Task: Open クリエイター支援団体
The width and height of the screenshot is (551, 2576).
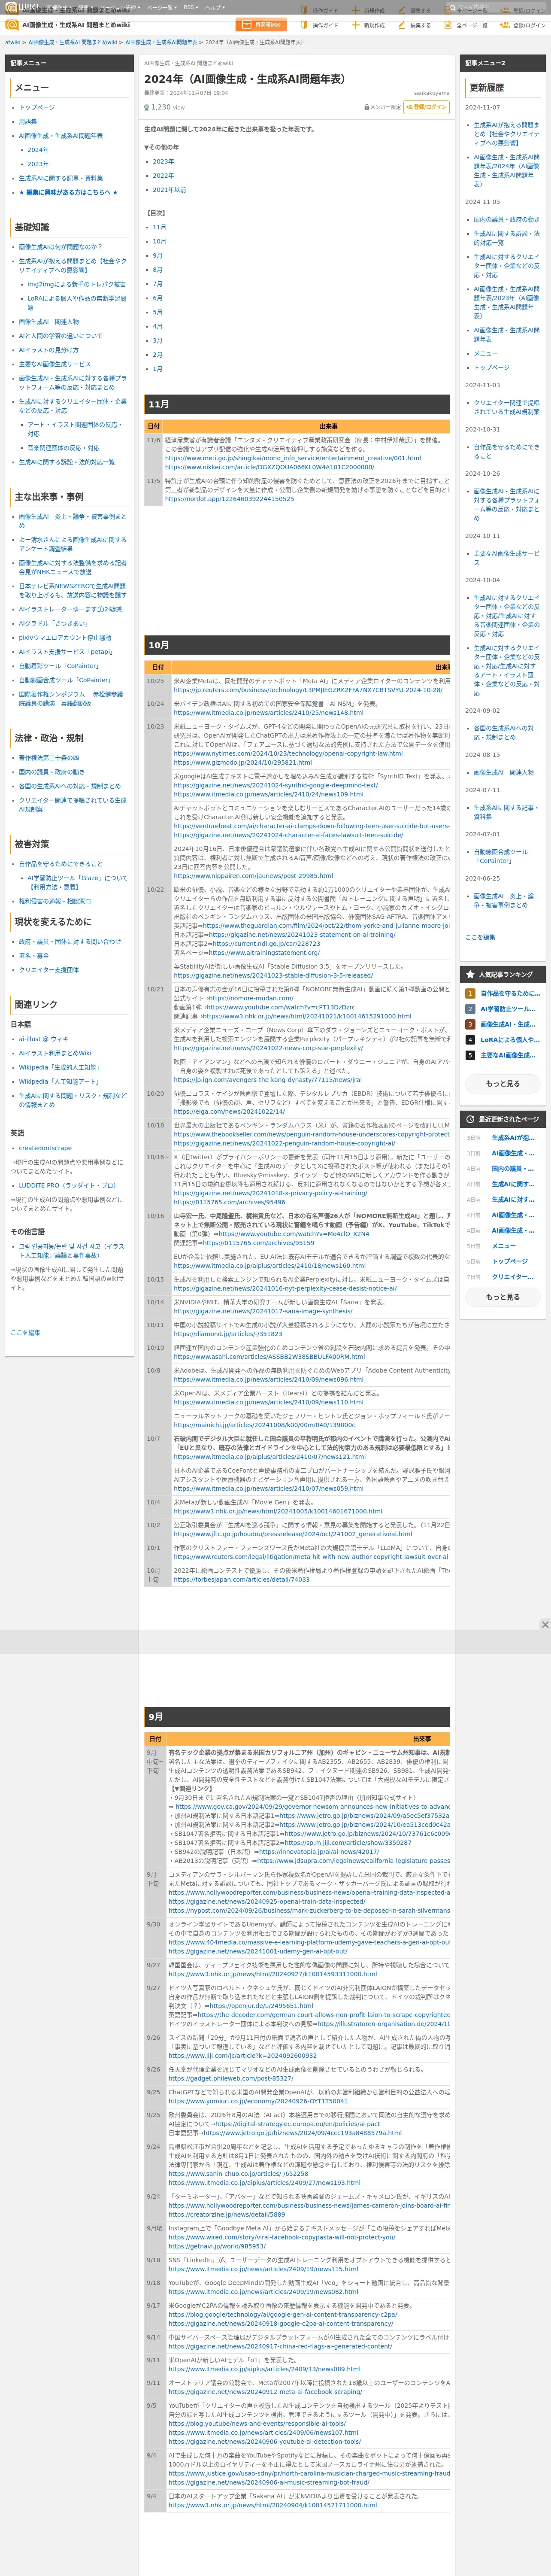Action: [x=49, y=969]
